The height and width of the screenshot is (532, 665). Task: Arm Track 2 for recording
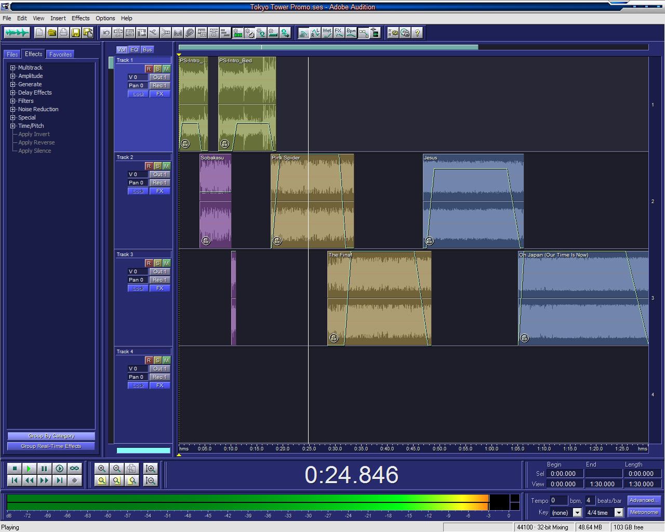[x=149, y=166]
